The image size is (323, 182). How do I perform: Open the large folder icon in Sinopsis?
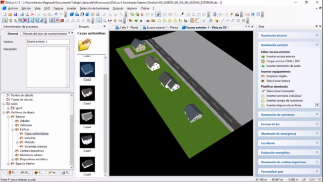[x=85, y=44]
